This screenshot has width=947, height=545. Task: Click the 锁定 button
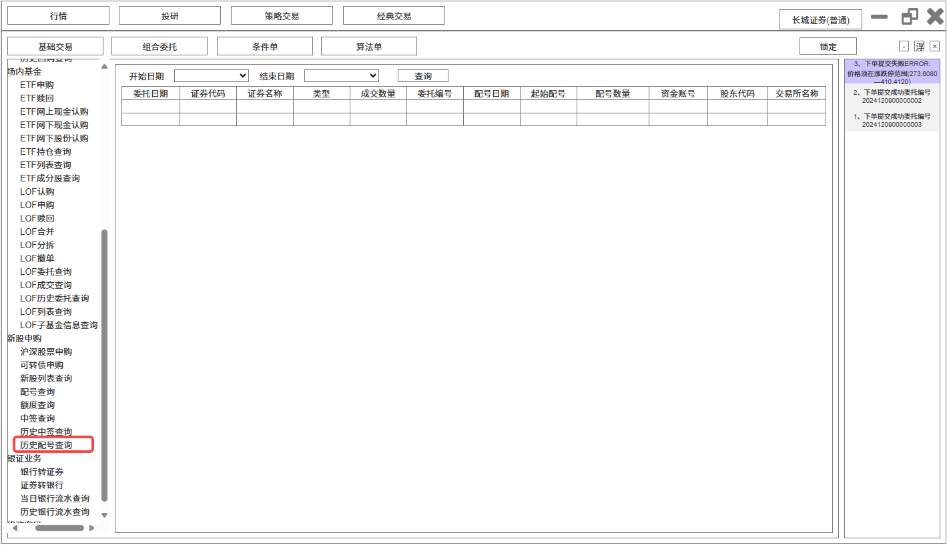828,47
